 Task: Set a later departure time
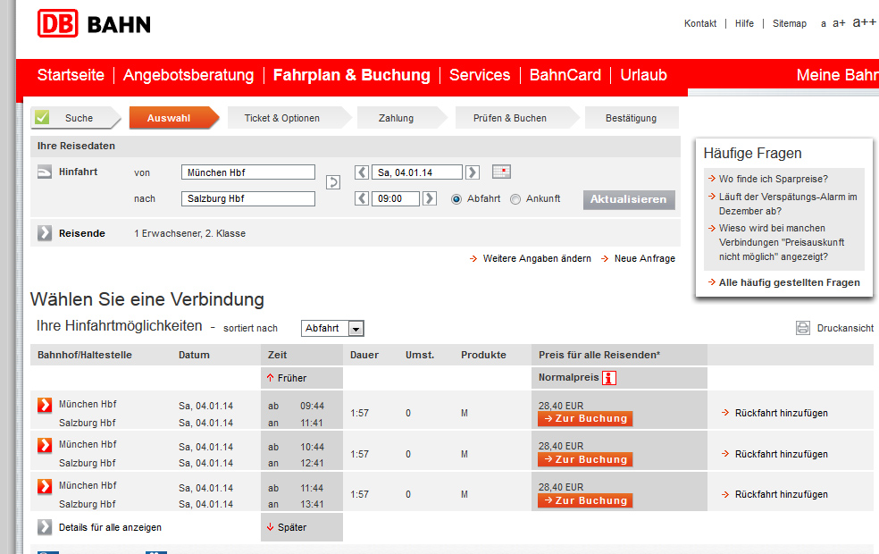(430, 198)
